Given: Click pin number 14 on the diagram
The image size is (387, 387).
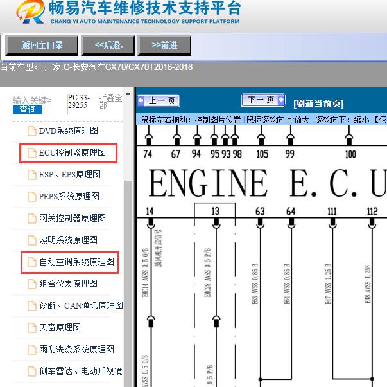Looking at the screenshot, I should (150, 211).
